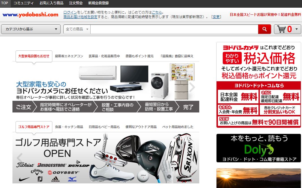The width and height of the screenshot is (302, 188).
Task: Select the 食器・キッチン用品 tab
Action: pyautogui.click(x=69, y=127)
